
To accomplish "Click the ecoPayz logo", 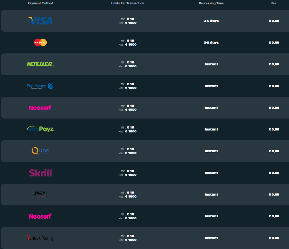I will point(40,129).
